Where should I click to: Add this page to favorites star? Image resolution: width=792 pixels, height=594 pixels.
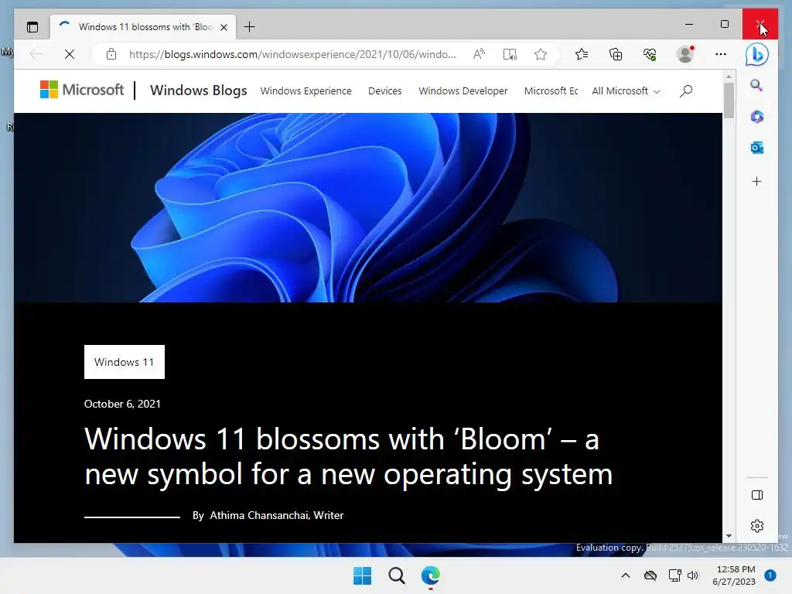coord(541,54)
